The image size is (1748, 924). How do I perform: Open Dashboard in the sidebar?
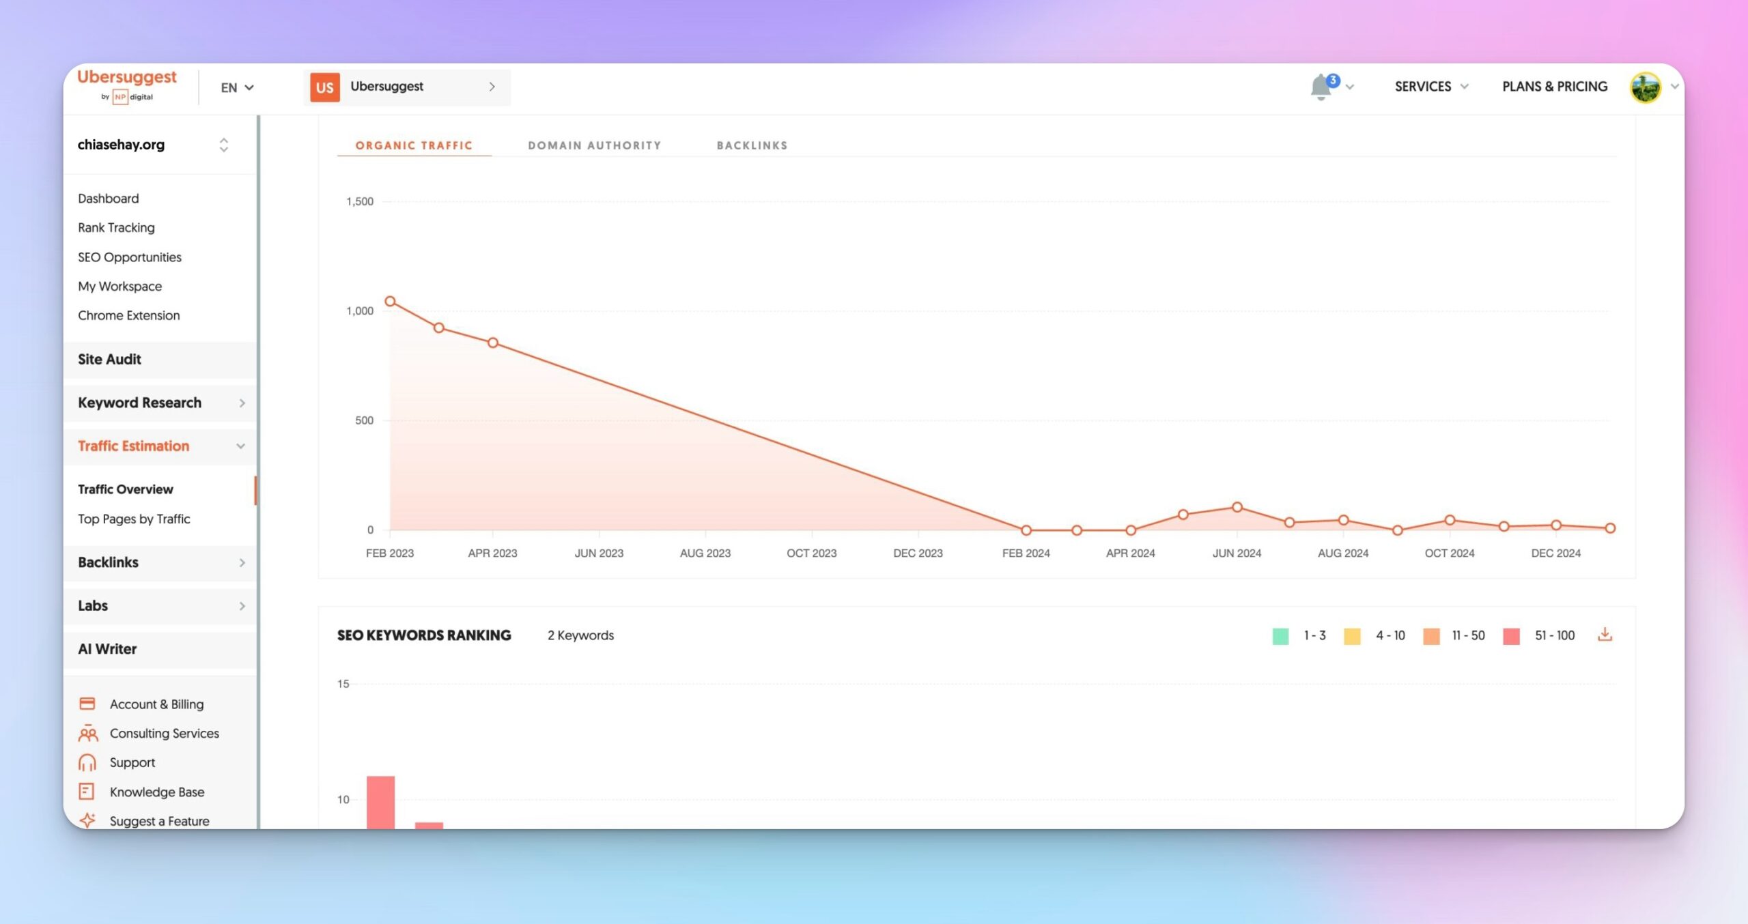point(108,199)
